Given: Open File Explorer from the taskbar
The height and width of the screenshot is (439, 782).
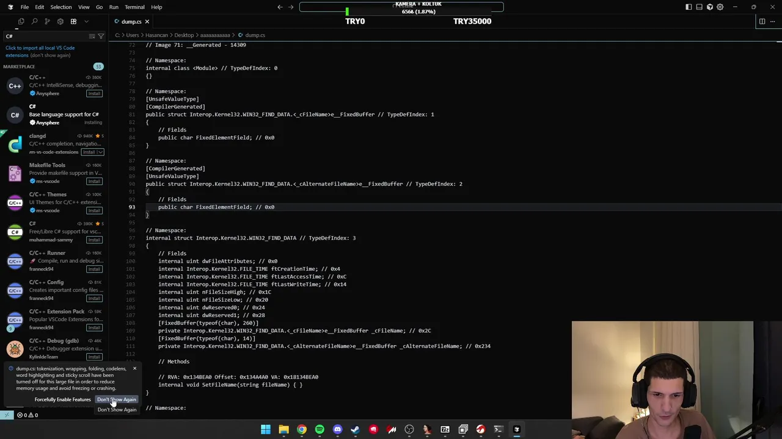Looking at the screenshot, I should [283, 429].
